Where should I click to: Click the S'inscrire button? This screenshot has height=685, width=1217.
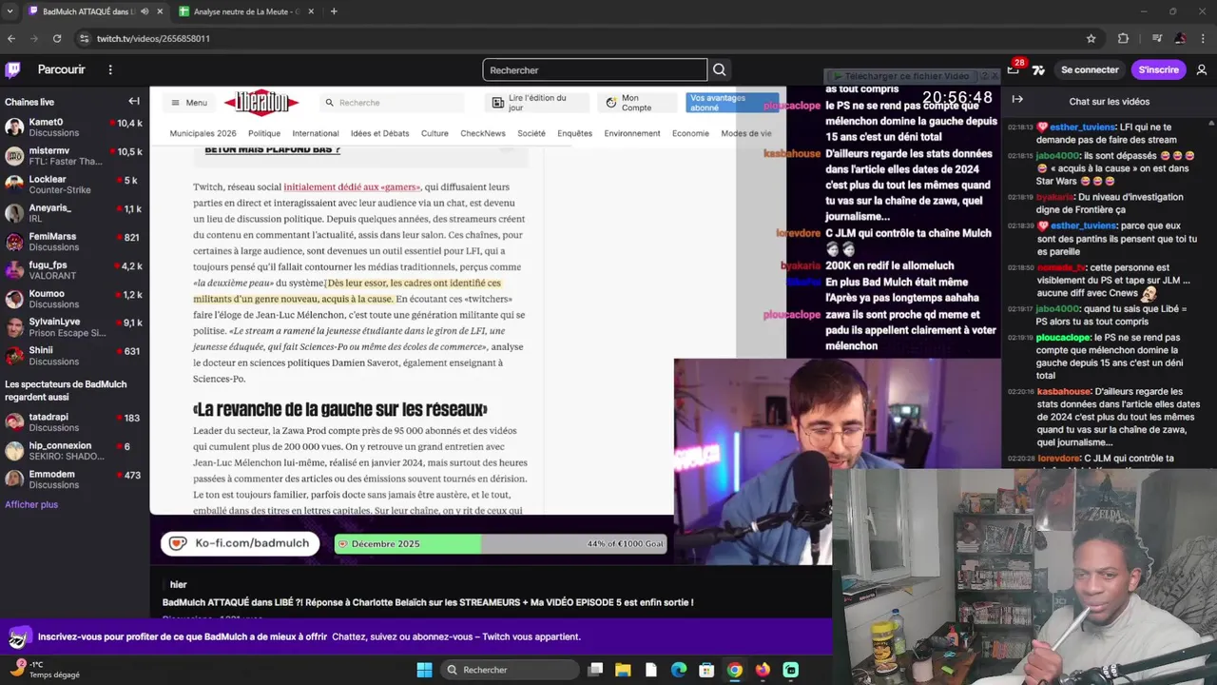pyautogui.click(x=1158, y=69)
